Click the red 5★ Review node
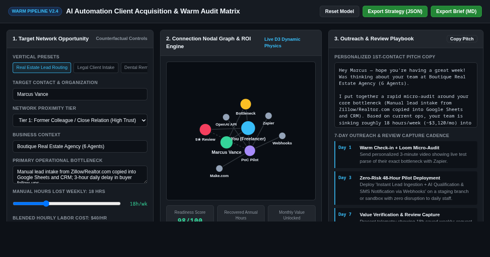This screenshot has height=257, width=490. point(205,130)
